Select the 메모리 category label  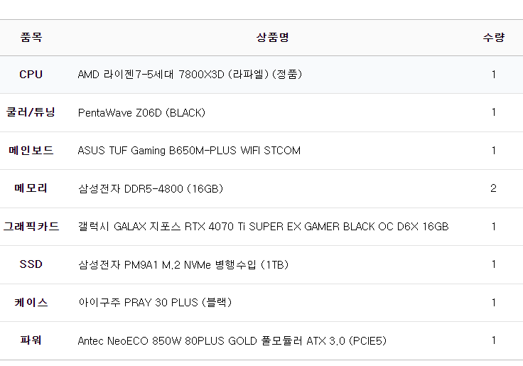(x=31, y=188)
